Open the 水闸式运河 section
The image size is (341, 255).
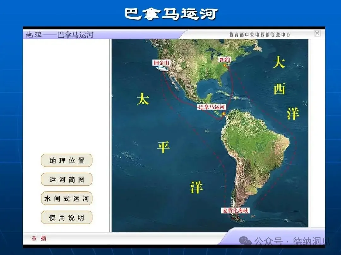point(67,199)
